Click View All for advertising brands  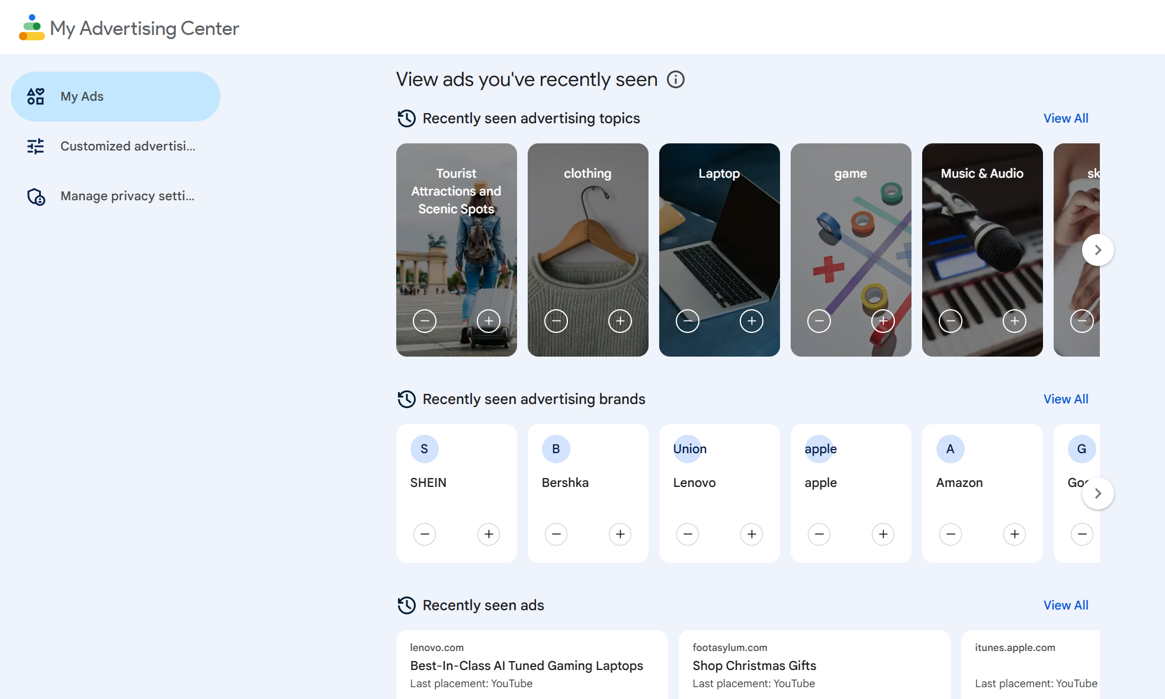(x=1065, y=399)
